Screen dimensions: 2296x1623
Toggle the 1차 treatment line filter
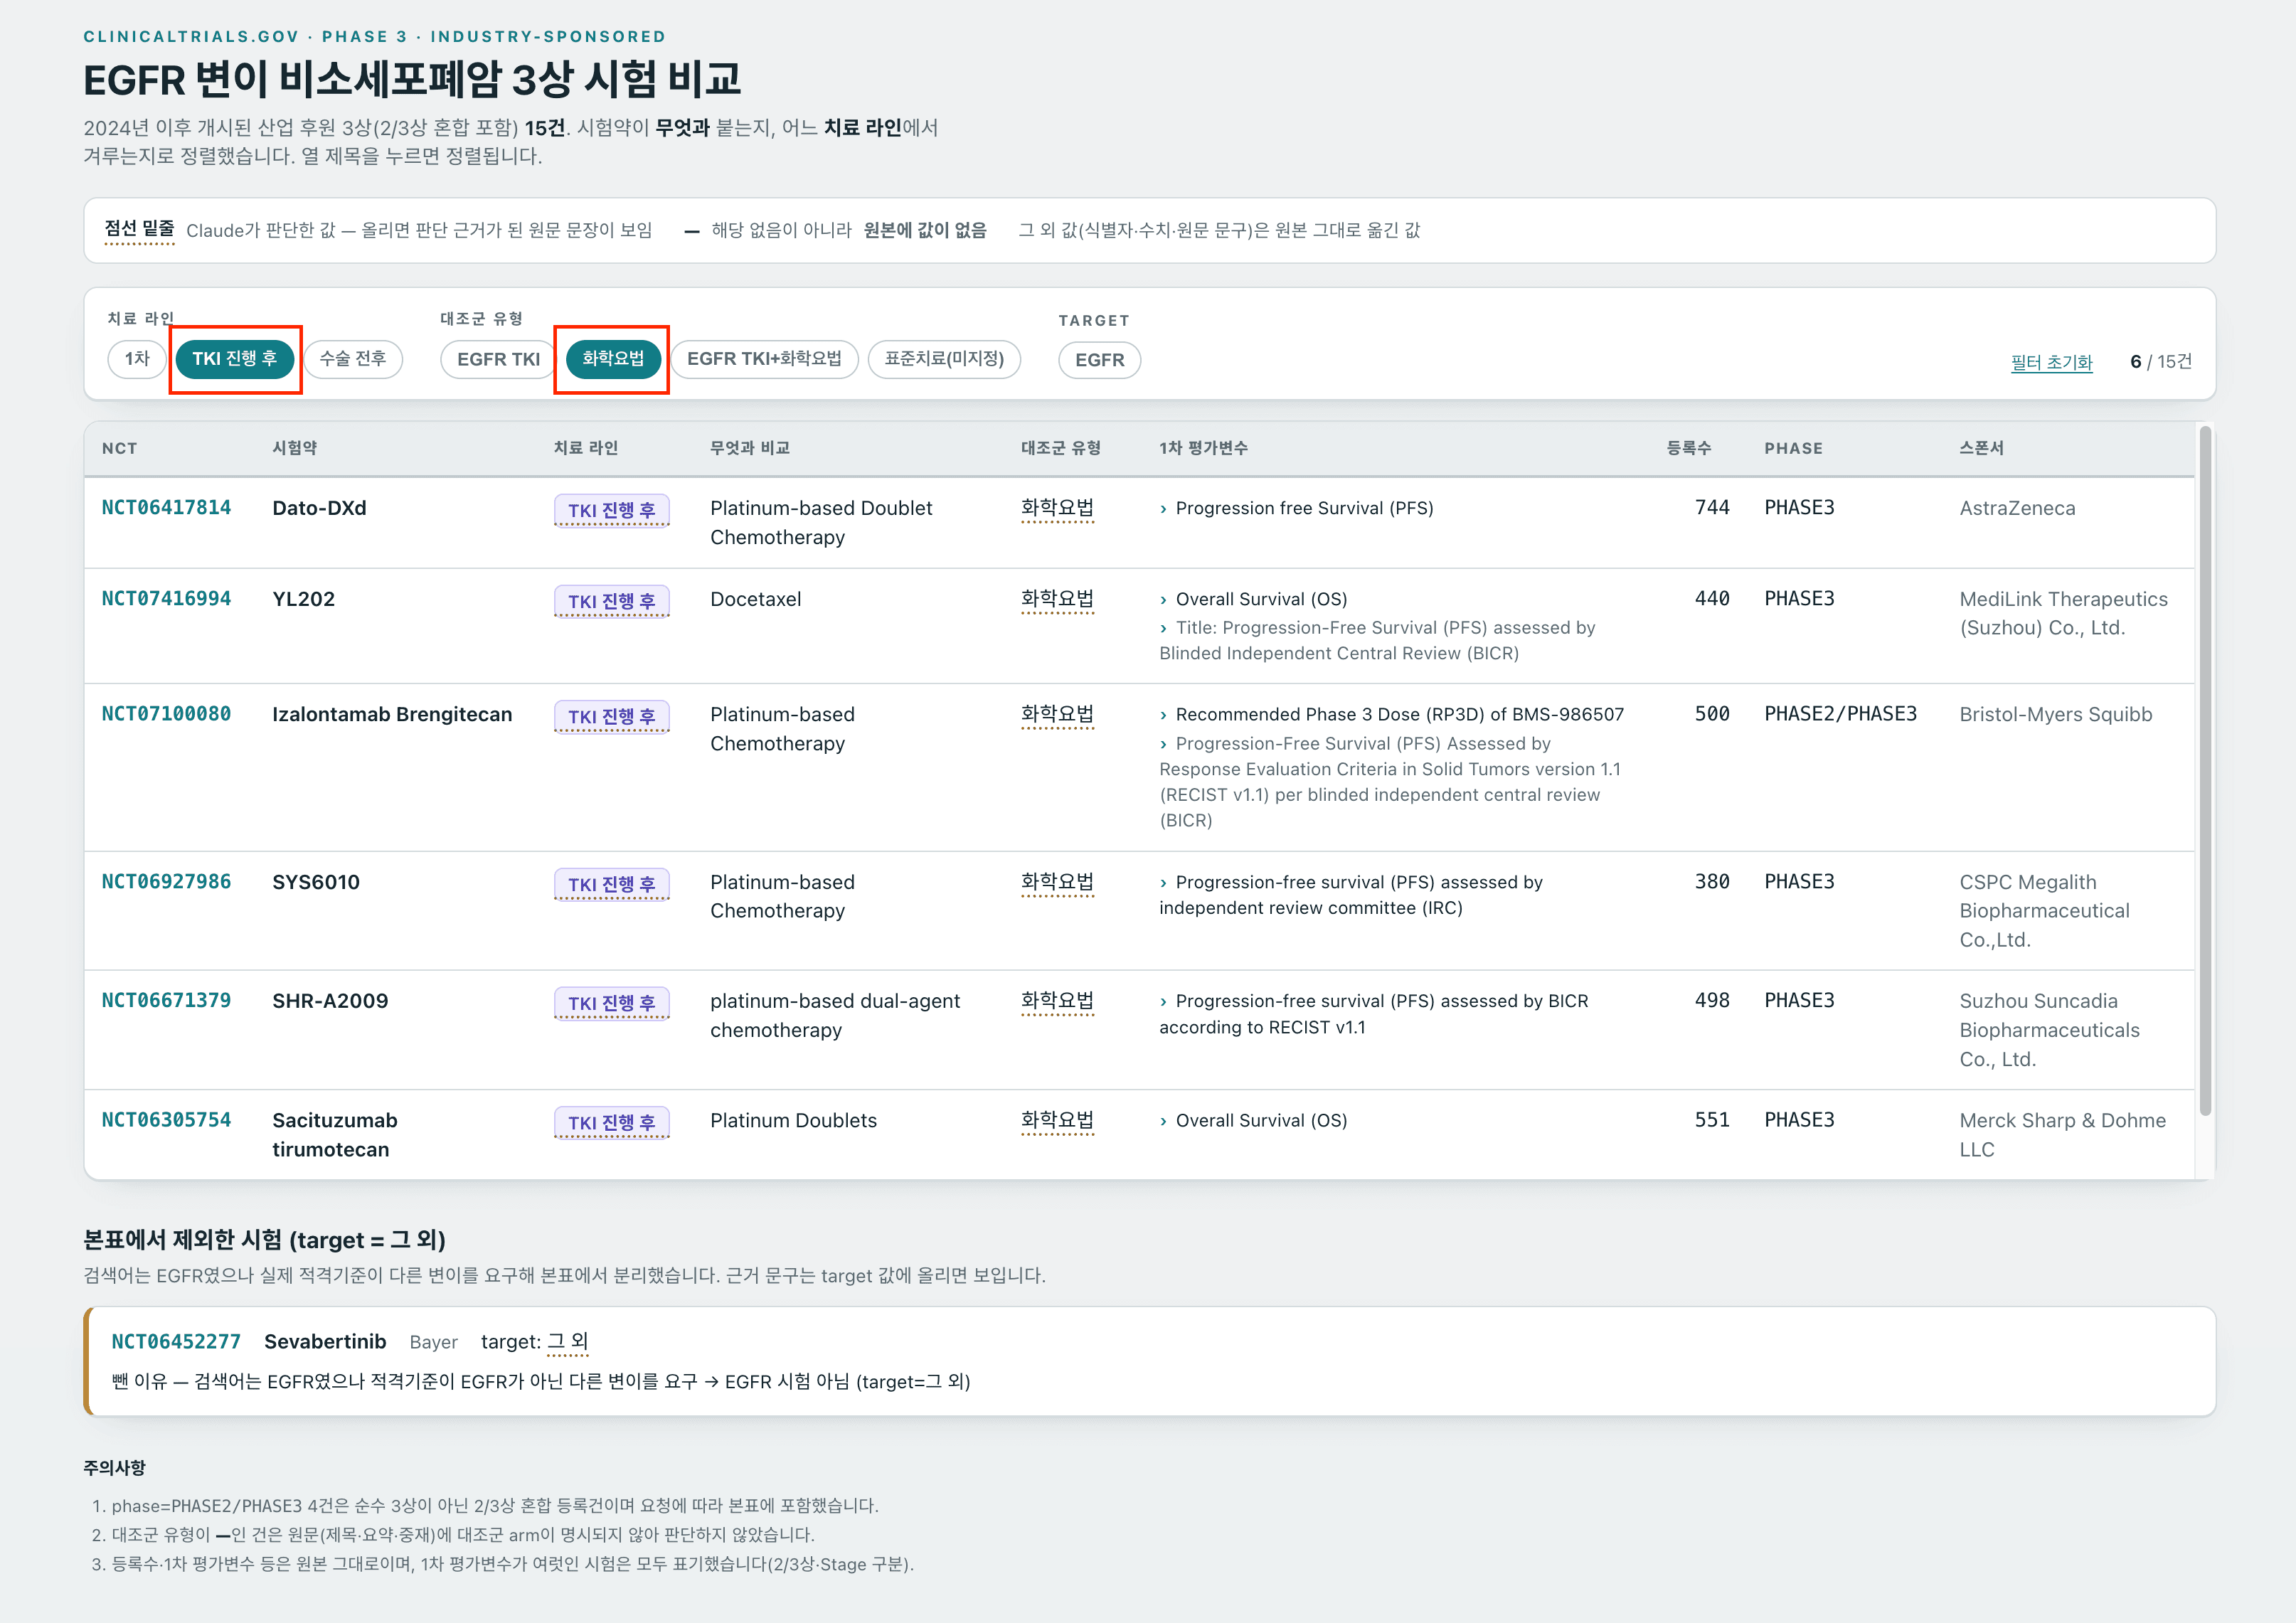coord(137,359)
